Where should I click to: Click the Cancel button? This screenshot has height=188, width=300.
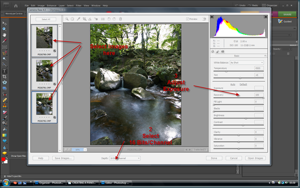pyautogui.click(x=234, y=158)
